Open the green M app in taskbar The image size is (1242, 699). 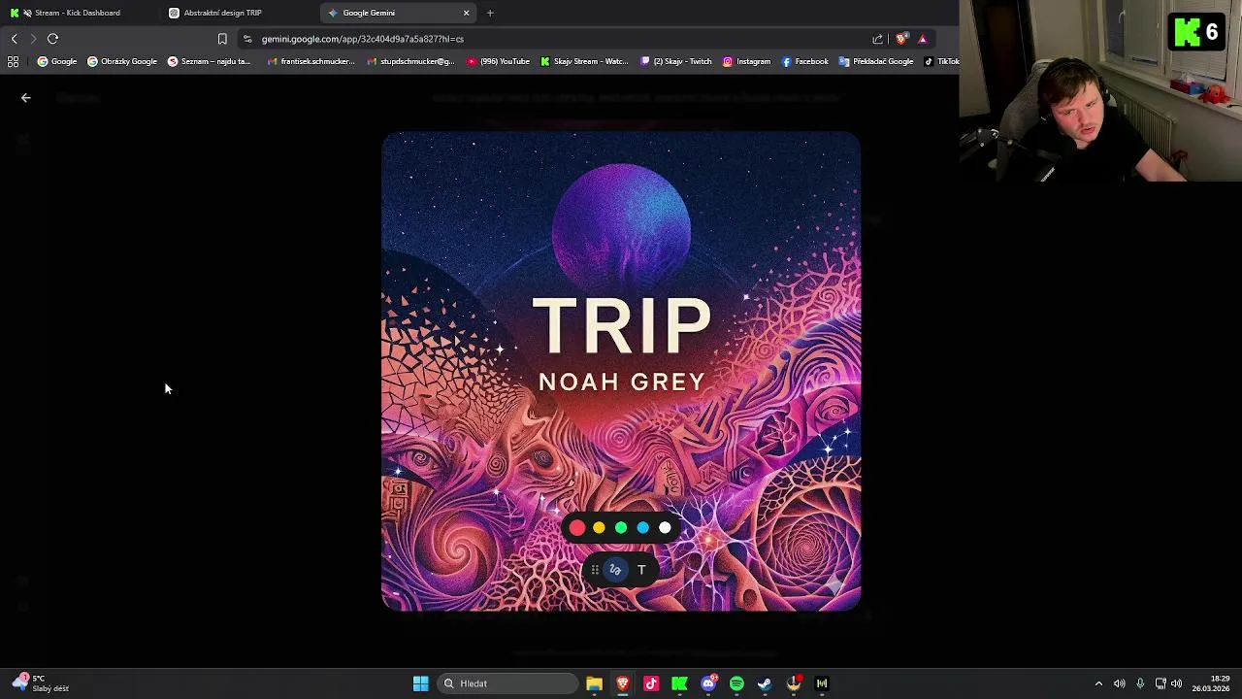click(x=822, y=683)
